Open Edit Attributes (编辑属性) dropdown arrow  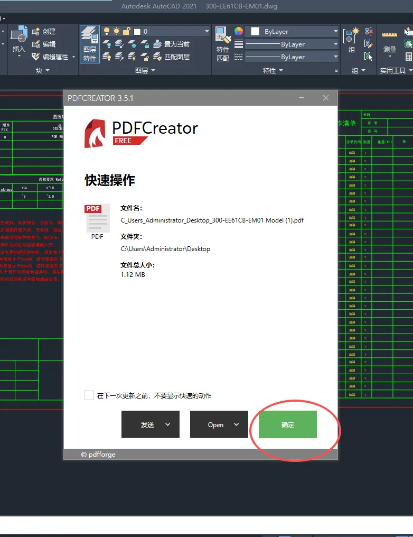pyautogui.click(x=73, y=57)
